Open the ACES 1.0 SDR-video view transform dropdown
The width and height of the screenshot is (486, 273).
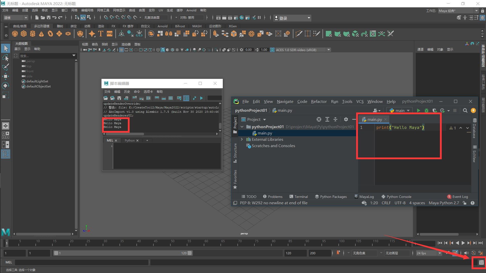[329, 50]
